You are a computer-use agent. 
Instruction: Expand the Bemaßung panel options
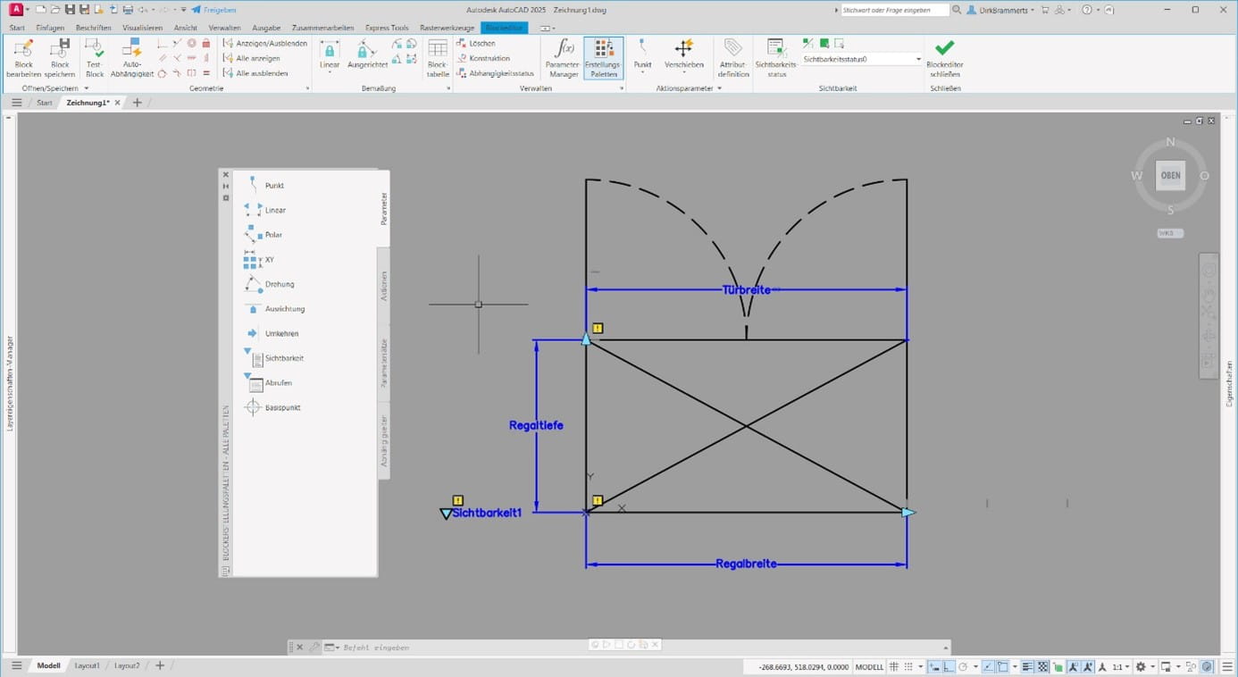tap(449, 88)
